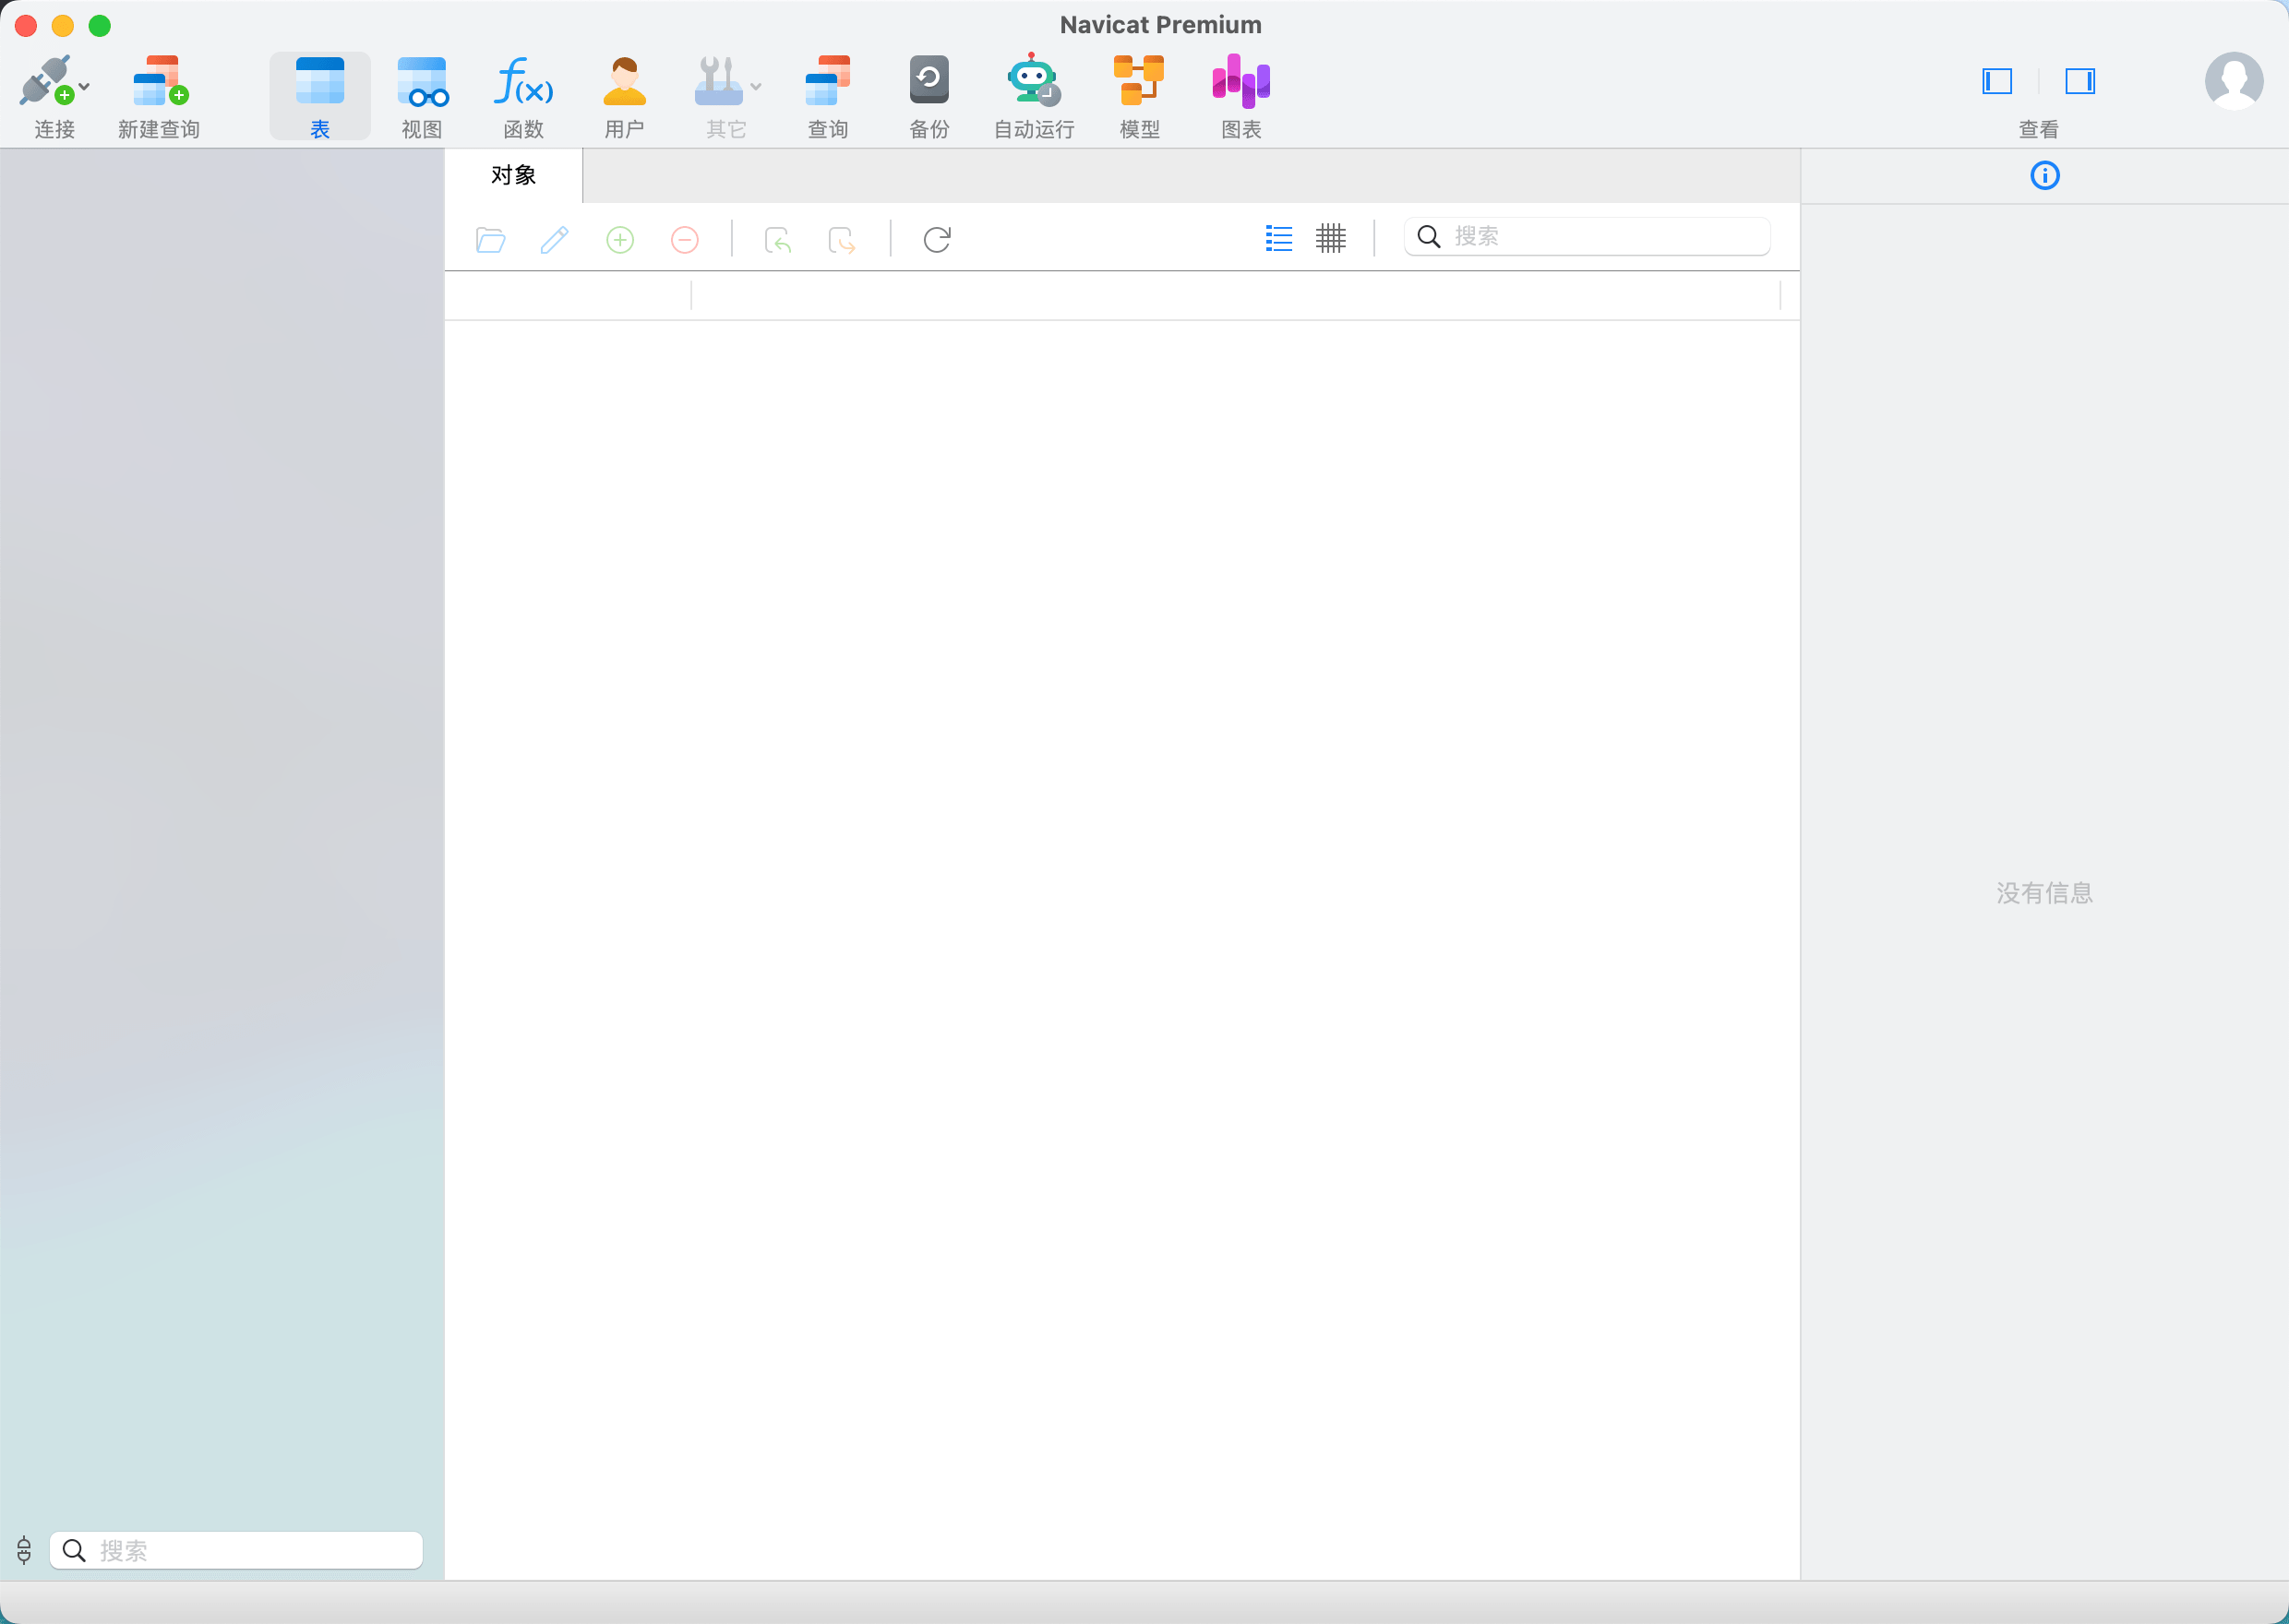Screen dimensions: 2289x1624
Task: Open the Model (模型) diagram icon
Action: point(1138,81)
